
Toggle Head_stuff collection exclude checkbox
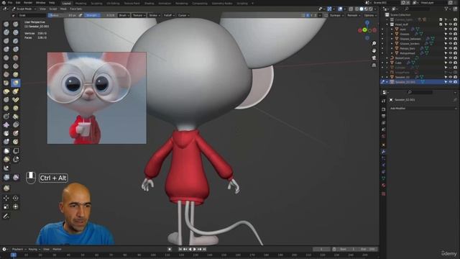[441, 24]
